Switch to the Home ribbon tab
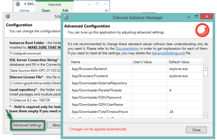Viewport: 217px width, 140px height. pos(24,11)
